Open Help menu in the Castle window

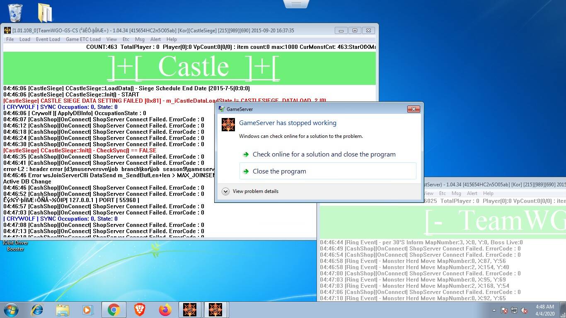pyautogui.click(x=172, y=39)
